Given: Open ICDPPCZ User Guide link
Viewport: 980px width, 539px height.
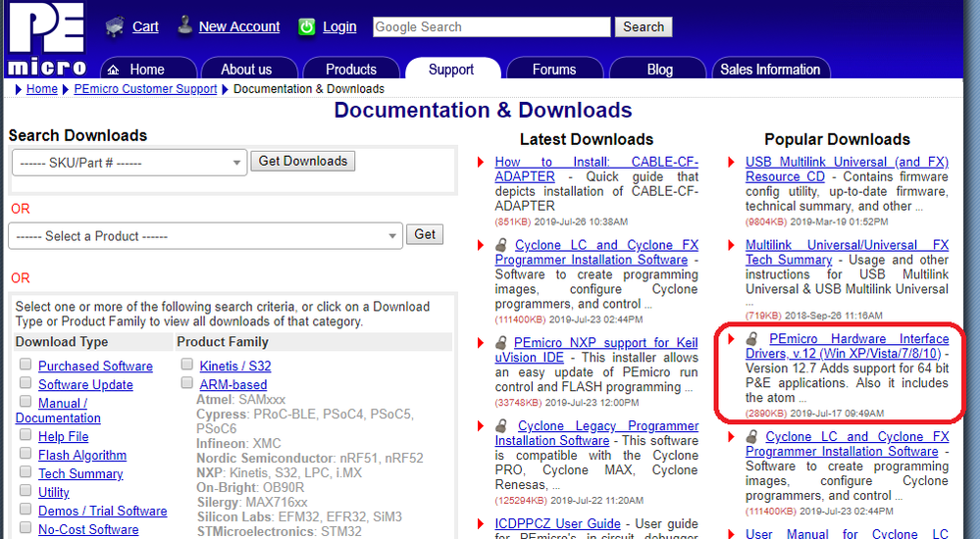Looking at the screenshot, I should coord(557,523).
